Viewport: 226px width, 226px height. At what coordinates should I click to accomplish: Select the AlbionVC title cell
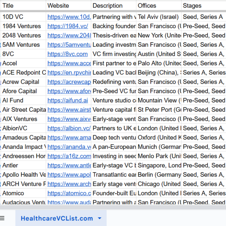[x=23, y=128]
